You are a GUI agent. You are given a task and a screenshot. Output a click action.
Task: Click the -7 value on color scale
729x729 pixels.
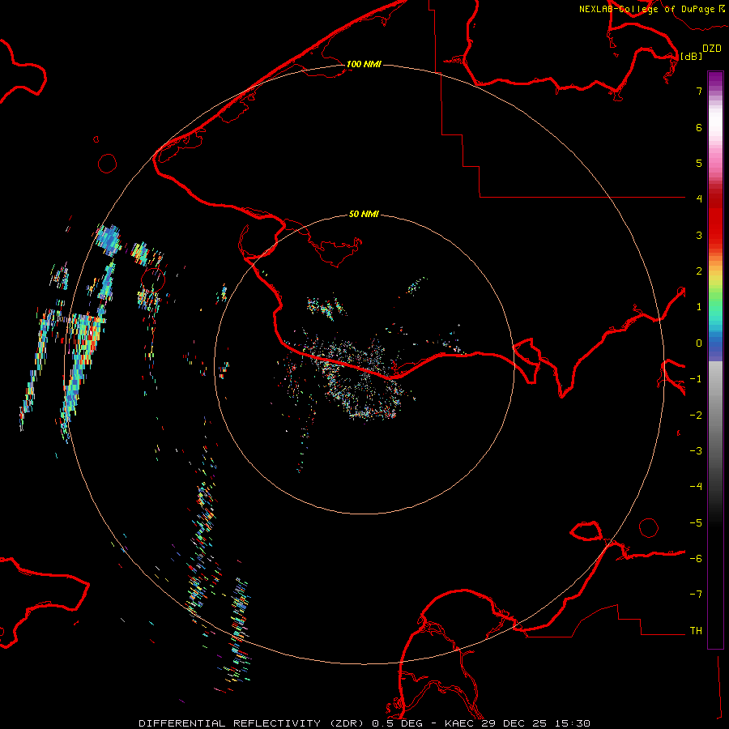pyautogui.click(x=696, y=595)
